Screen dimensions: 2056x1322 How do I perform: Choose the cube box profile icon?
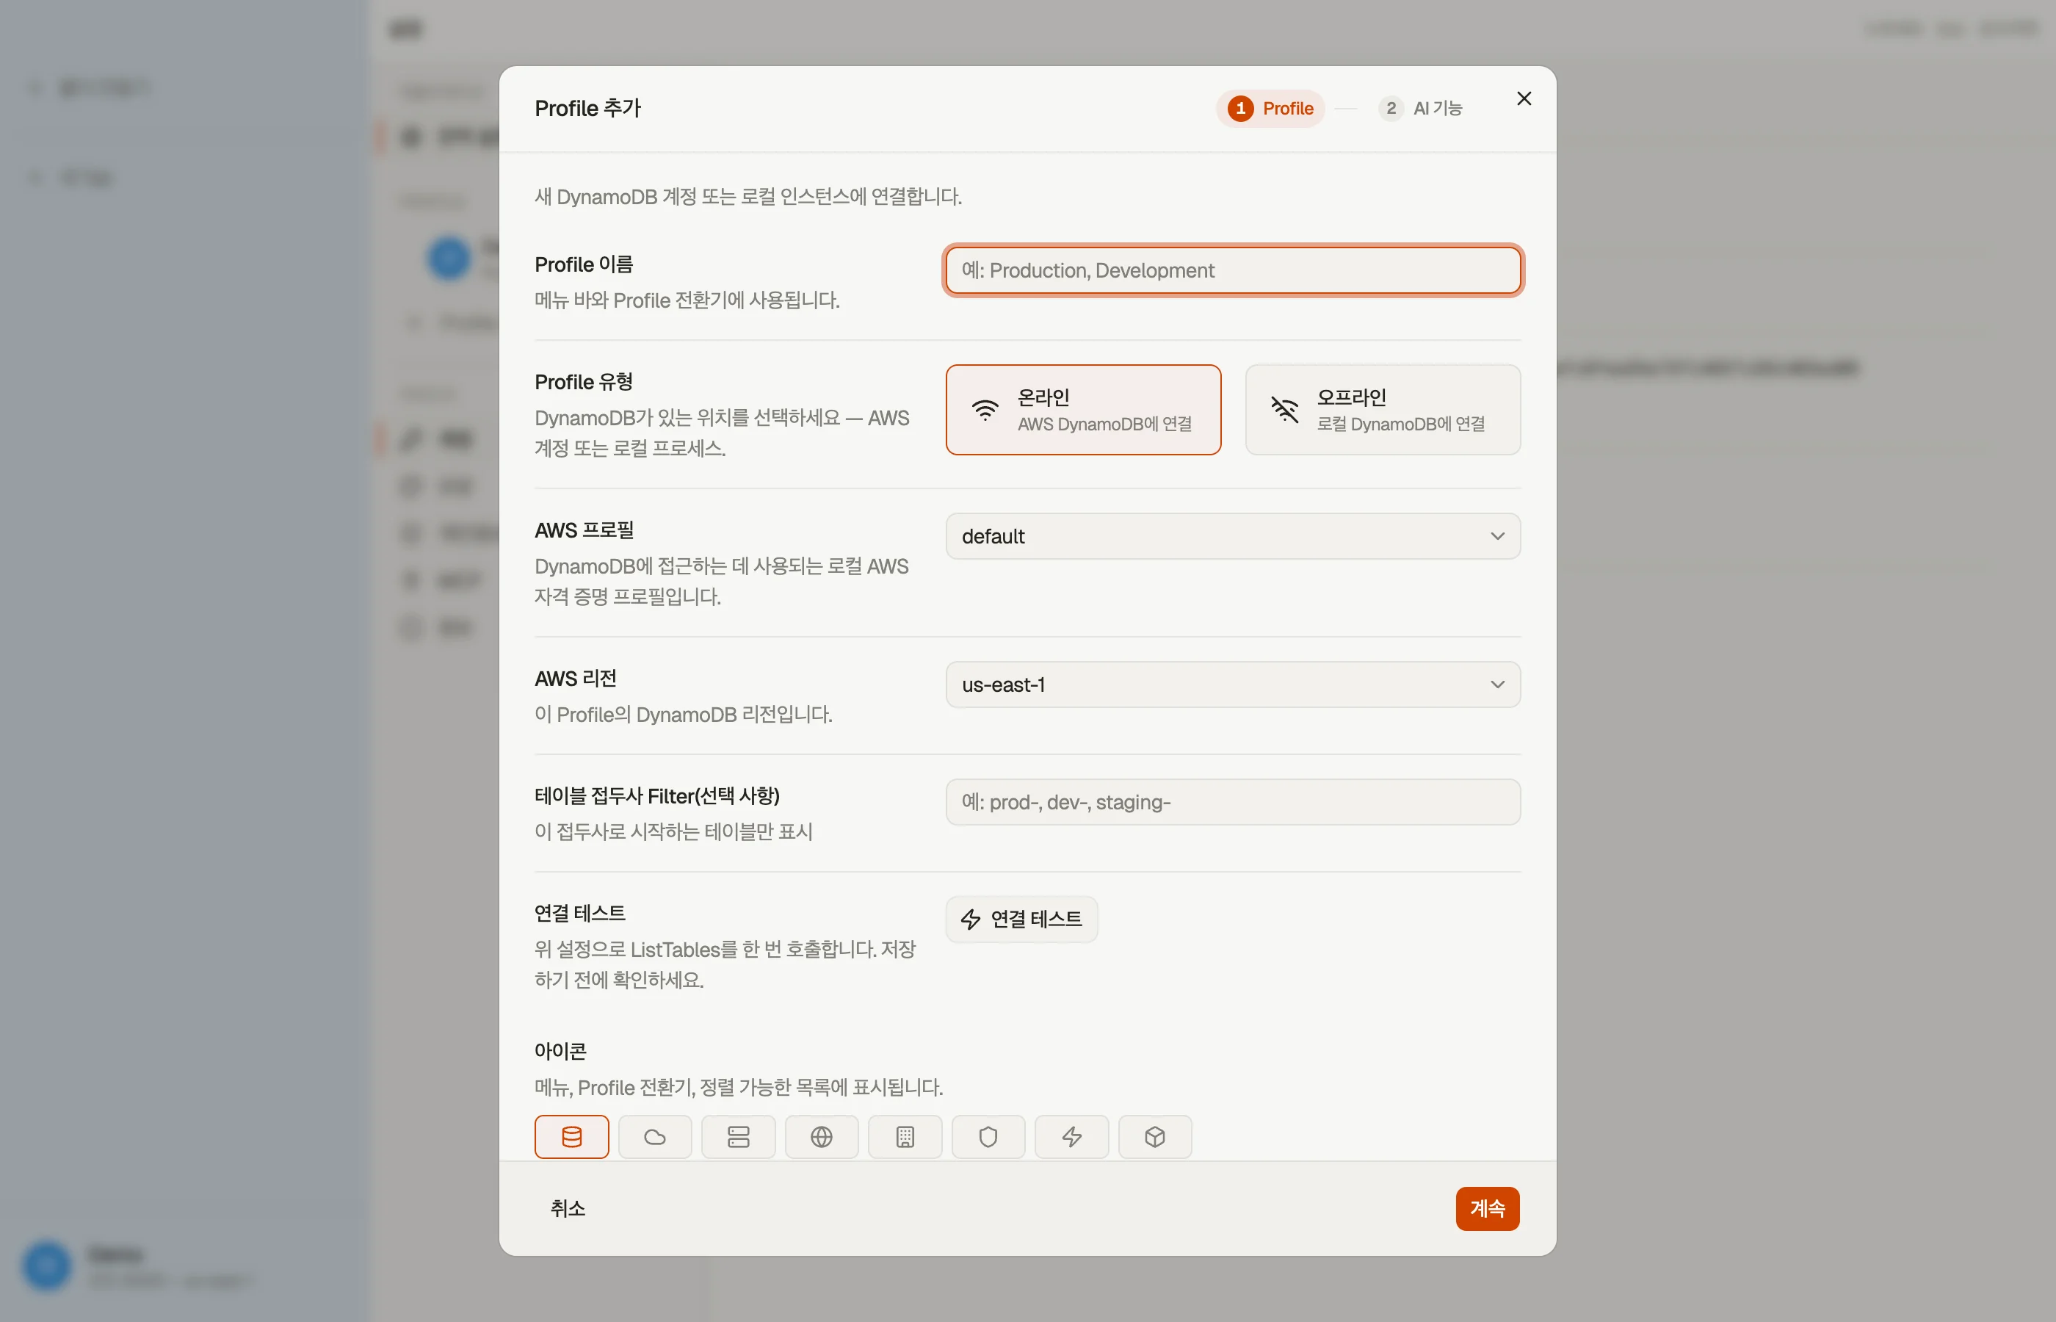(x=1154, y=1137)
